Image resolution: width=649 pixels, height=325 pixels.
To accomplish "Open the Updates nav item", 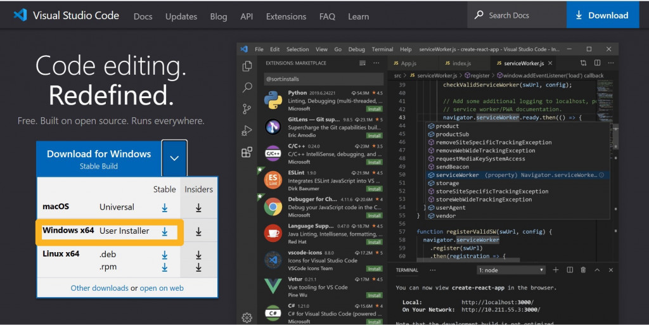I will [x=181, y=16].
